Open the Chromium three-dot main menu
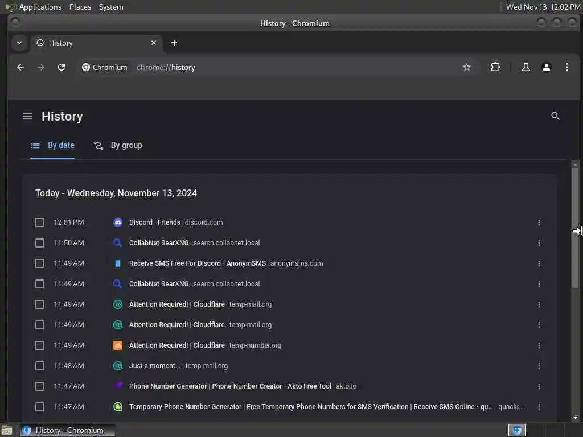This screenshot has height=437, width=583. point(566,67)
